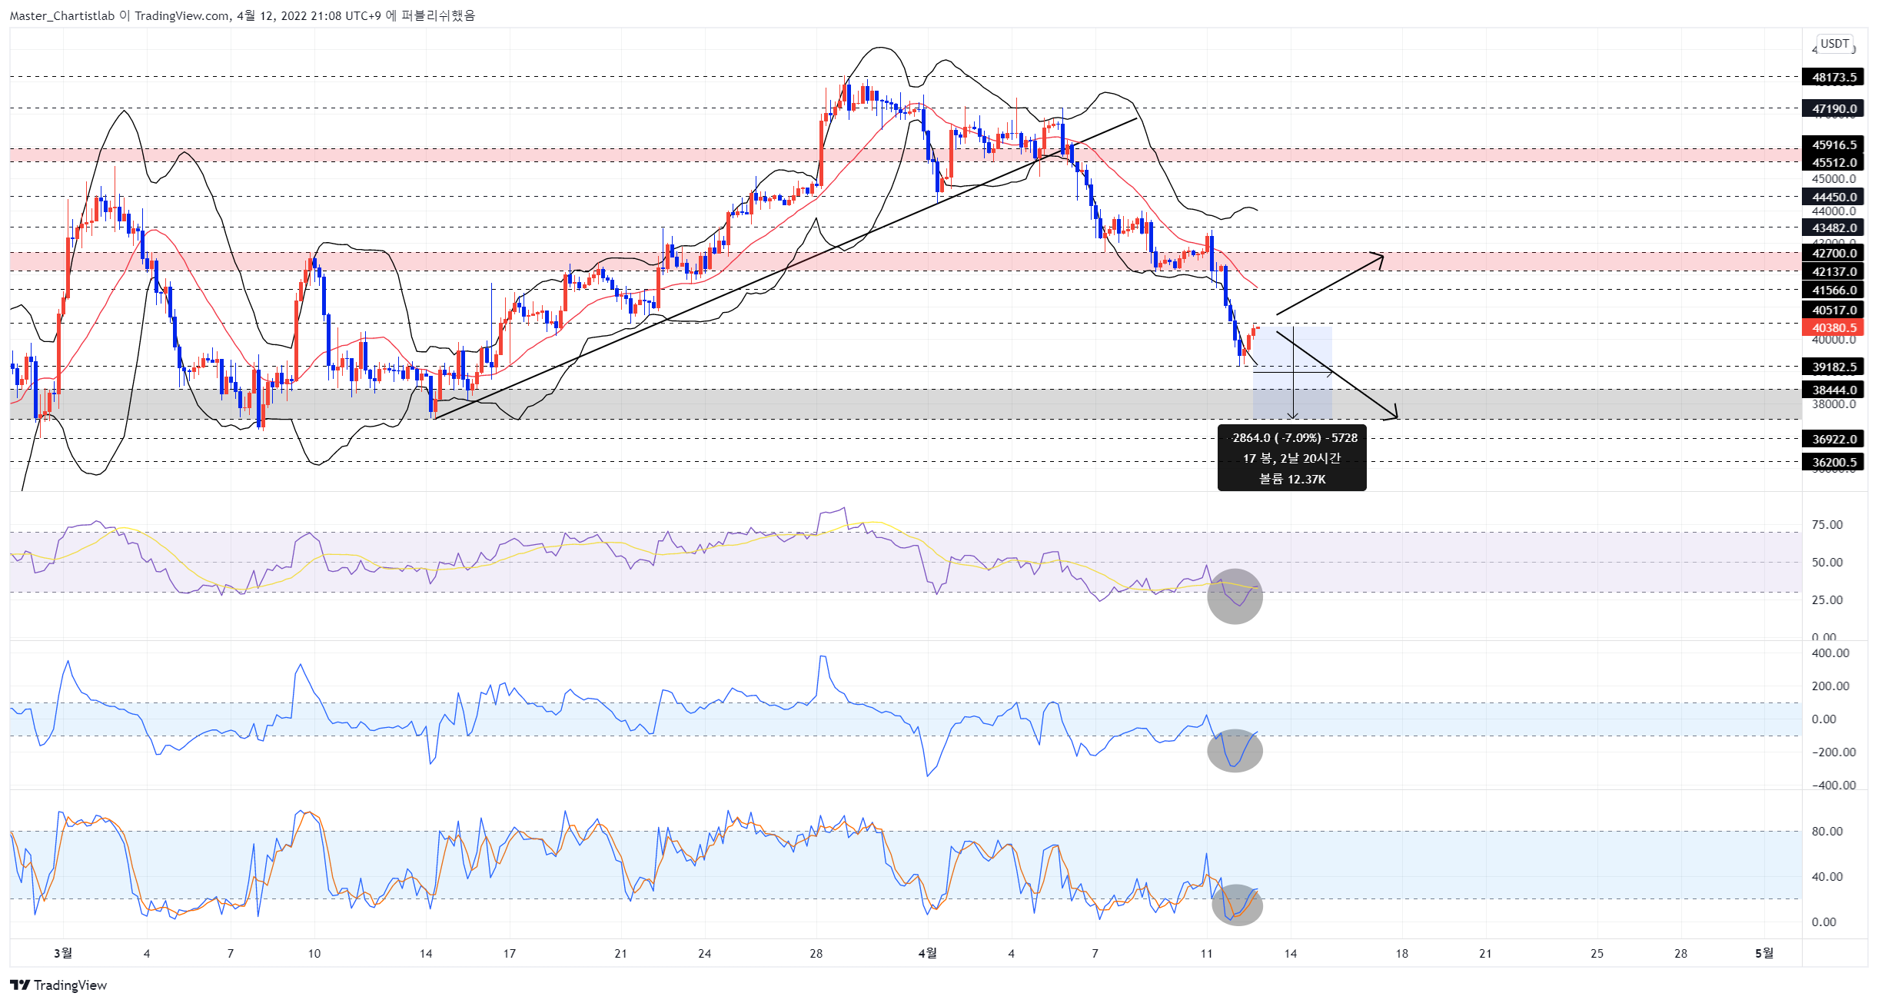
Task: Click the 4월 month label on time axis
Action: tap(927, 953)
